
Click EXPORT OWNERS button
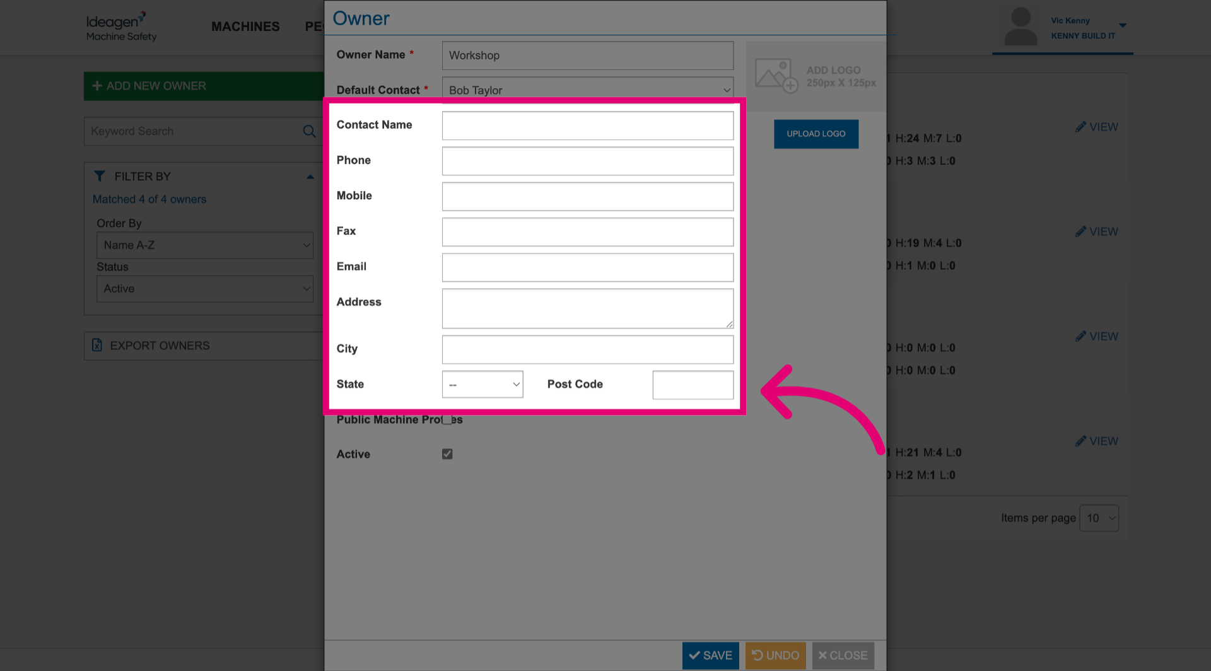pyautogui.click(x=204, y=346)
